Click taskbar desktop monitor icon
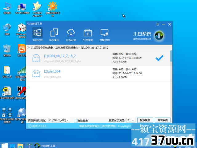This screenshot has width=197, height=148. (13, 146)
